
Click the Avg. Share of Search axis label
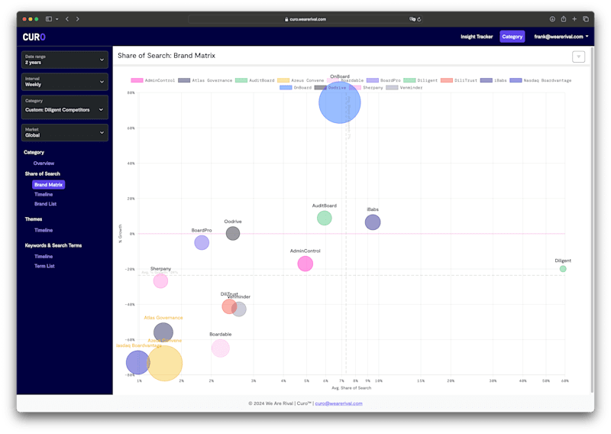point(351,388)
